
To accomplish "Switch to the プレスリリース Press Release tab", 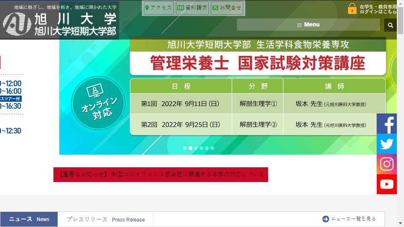I will click(106, 219).
